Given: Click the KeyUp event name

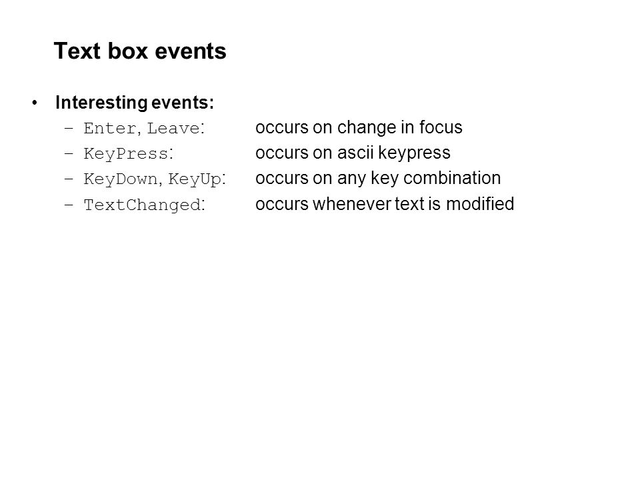Looking at the screenshot, I should (x=195, y=179).
